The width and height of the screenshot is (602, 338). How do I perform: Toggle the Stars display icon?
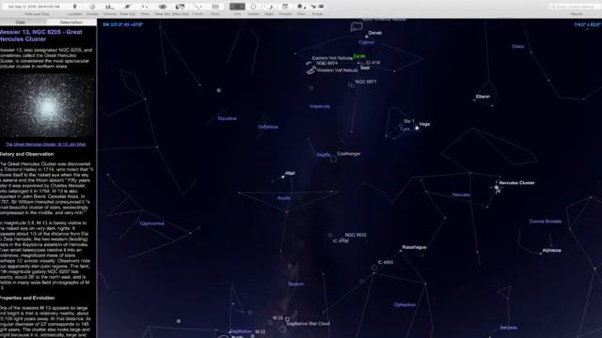(145, 7)
